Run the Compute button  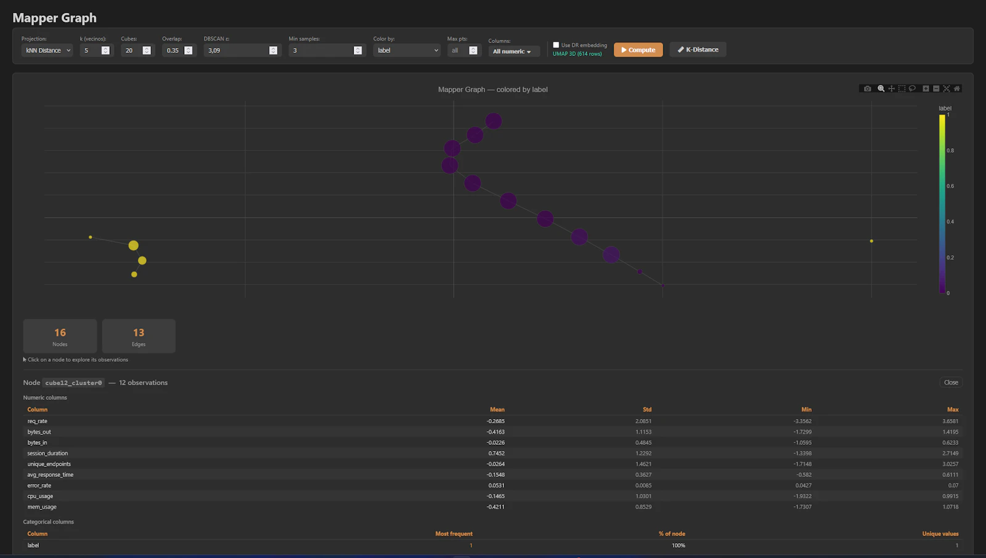click(638, 50)
